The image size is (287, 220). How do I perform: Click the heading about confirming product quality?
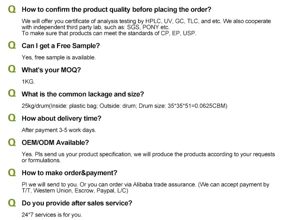tap(116, 10)
